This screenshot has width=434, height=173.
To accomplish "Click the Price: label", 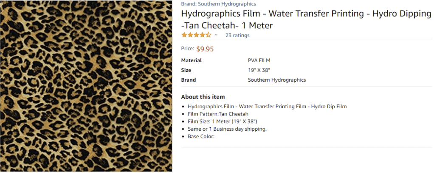I will [x=187, y=49].
